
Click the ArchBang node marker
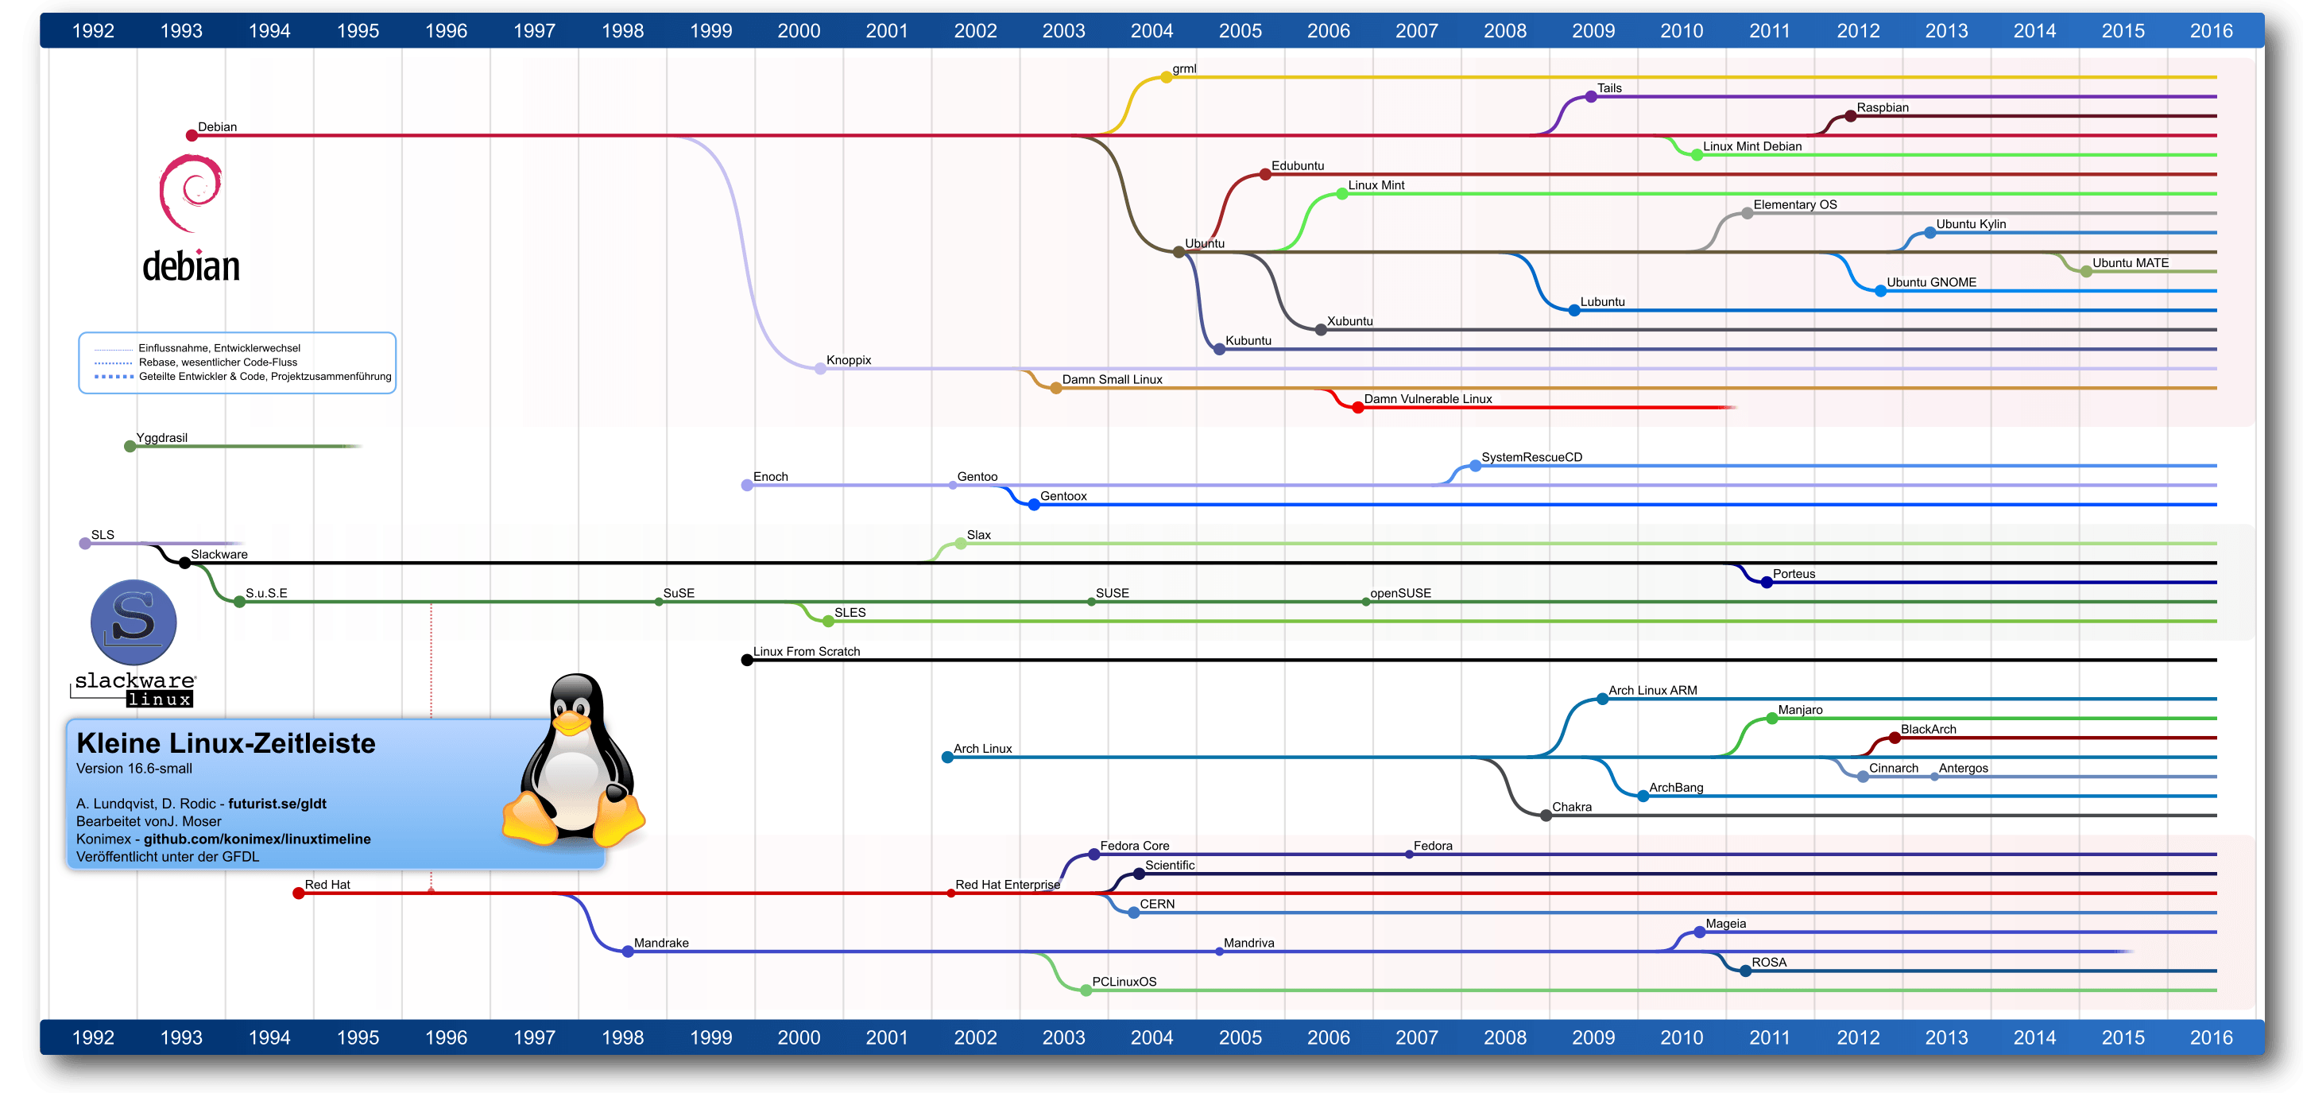coord(1643,796)
